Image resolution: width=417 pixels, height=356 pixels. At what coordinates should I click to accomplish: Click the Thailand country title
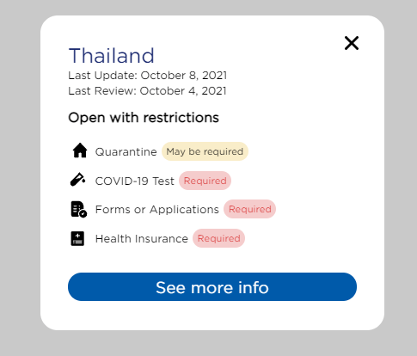pyautogui.click(x=112, y=55)
